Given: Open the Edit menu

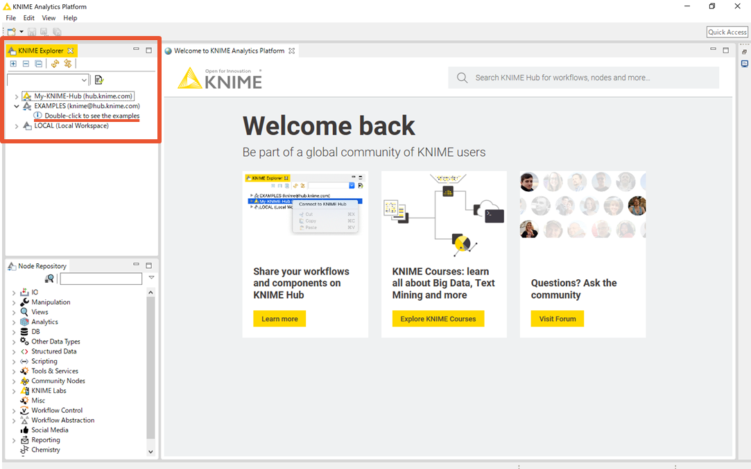Looking at the screenshot, I should tap(28, 18).
